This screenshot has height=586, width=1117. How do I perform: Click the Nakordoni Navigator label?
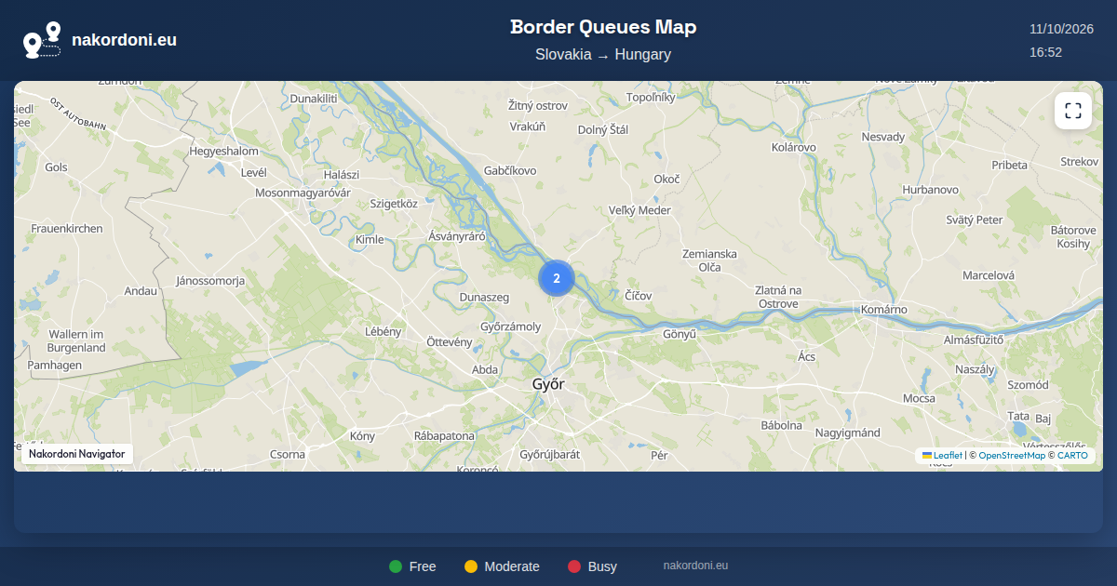(x=77, y=454)
